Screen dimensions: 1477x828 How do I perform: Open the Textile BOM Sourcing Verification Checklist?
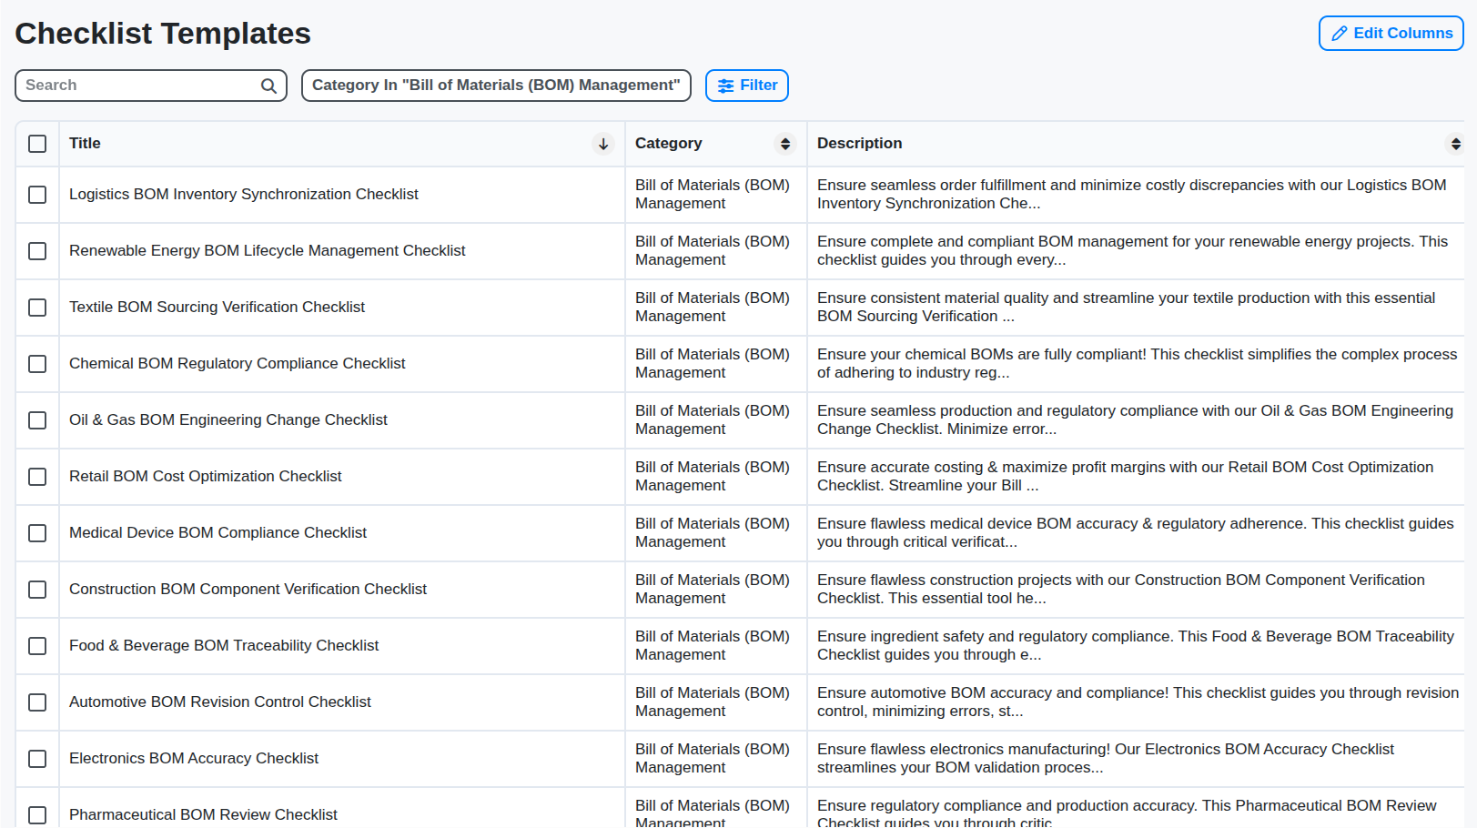(218, 308)
